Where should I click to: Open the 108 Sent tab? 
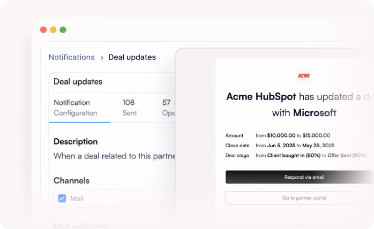(130, 108)
